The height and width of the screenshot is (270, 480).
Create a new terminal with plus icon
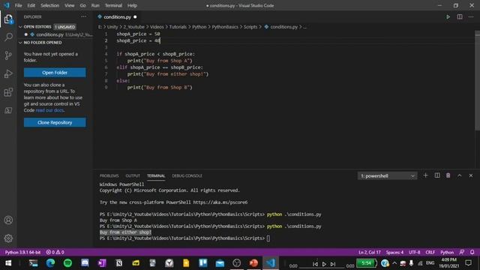425,175
